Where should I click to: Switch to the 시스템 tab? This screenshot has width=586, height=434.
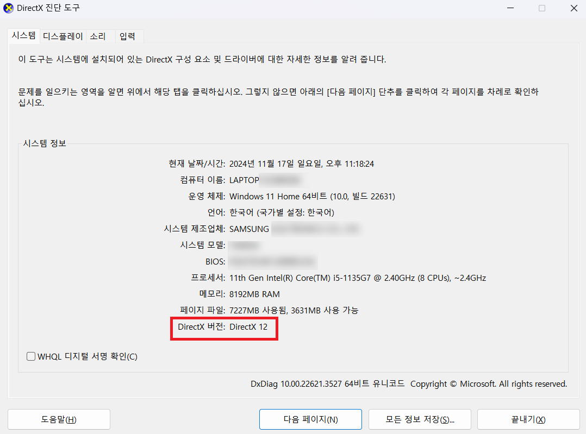(x=23, y=36)
